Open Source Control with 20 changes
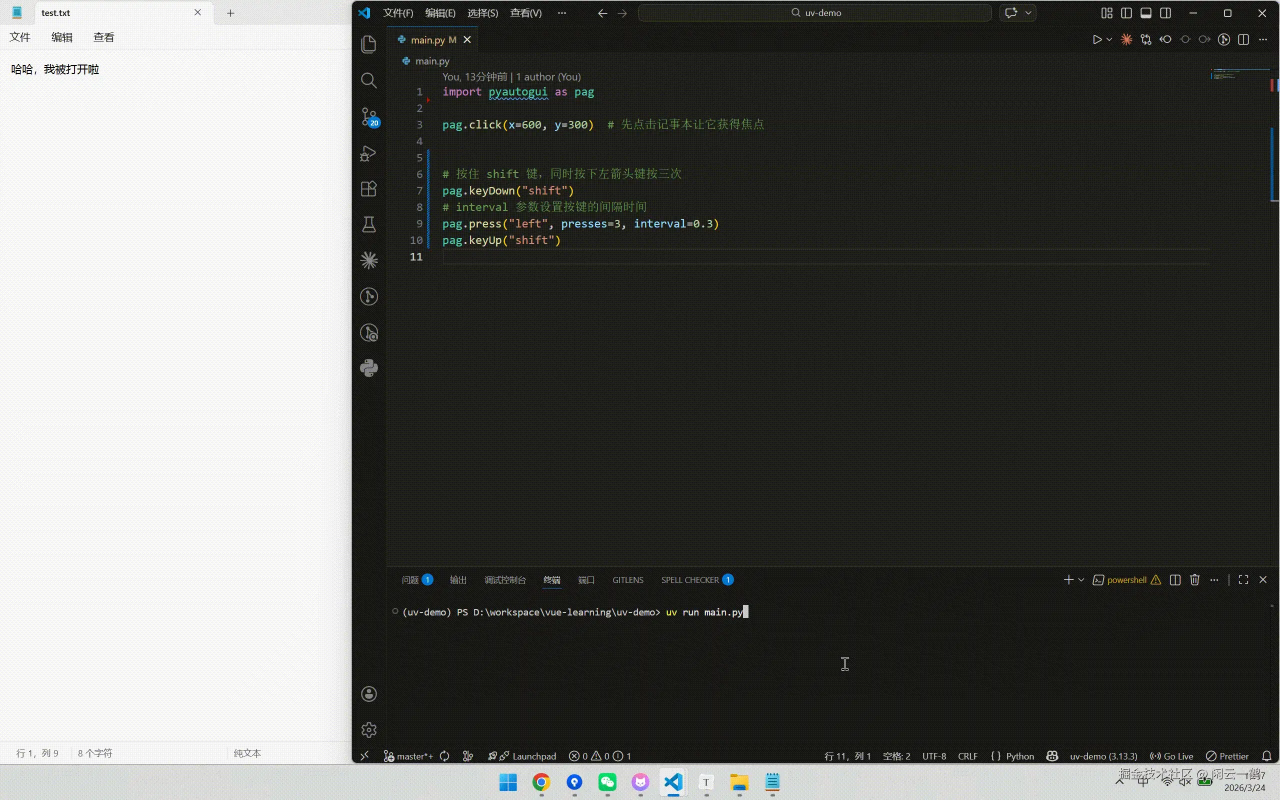The image size is (1280, 800). (x=368, y=117)
